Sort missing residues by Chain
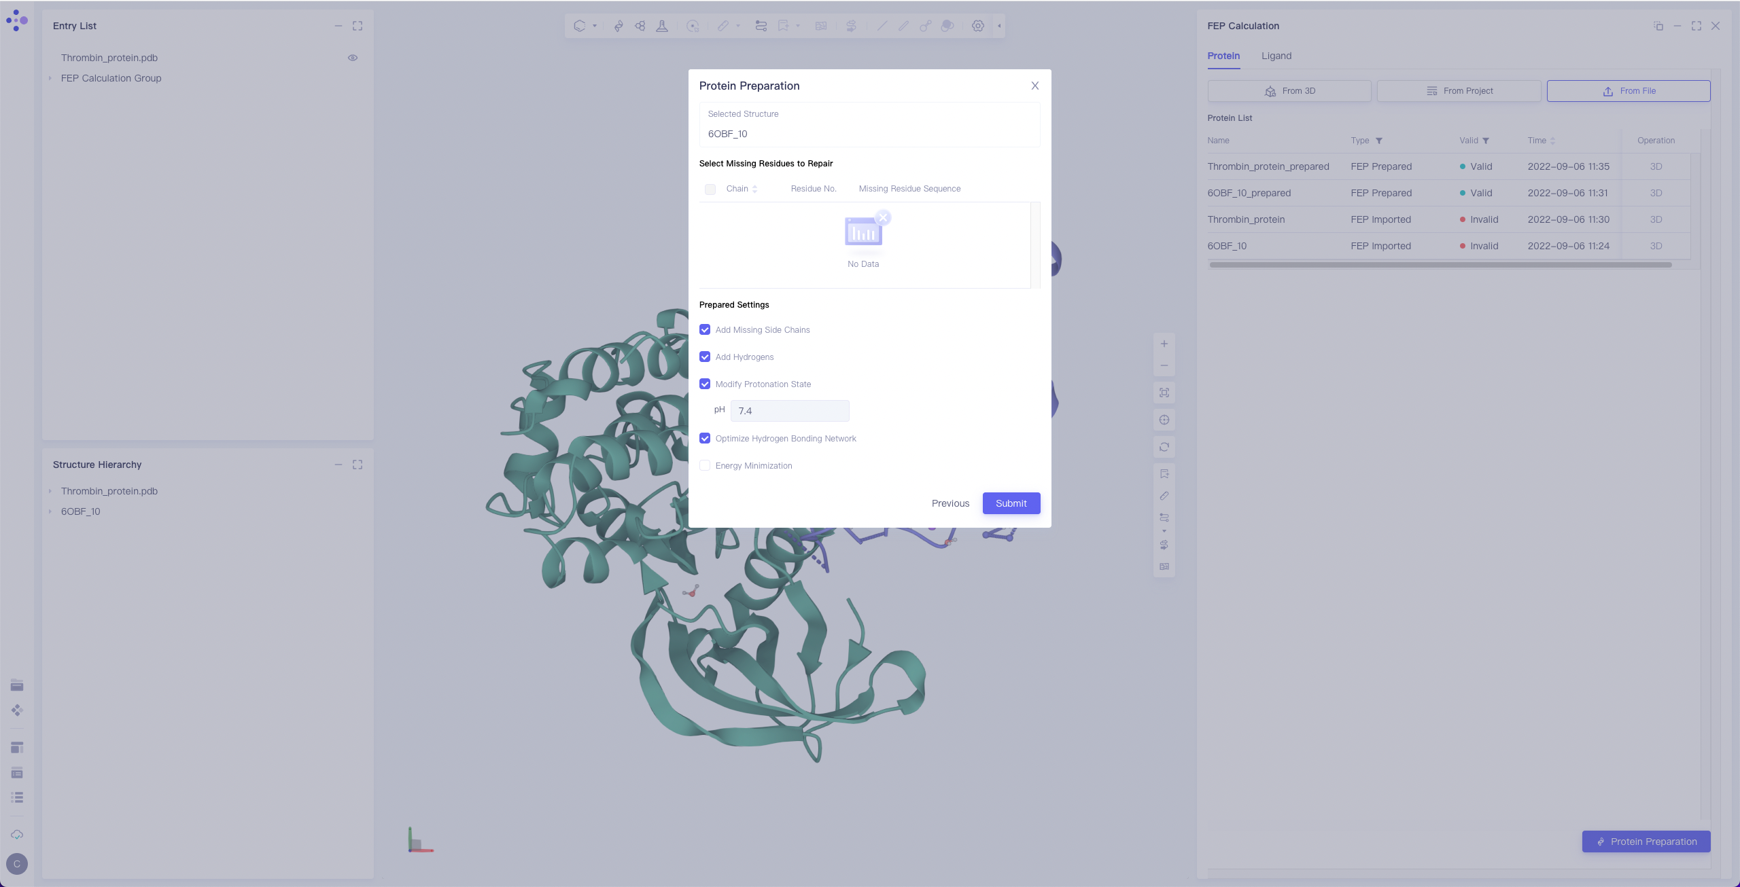Screen dimensions: 1740x887 pos(755,189)
